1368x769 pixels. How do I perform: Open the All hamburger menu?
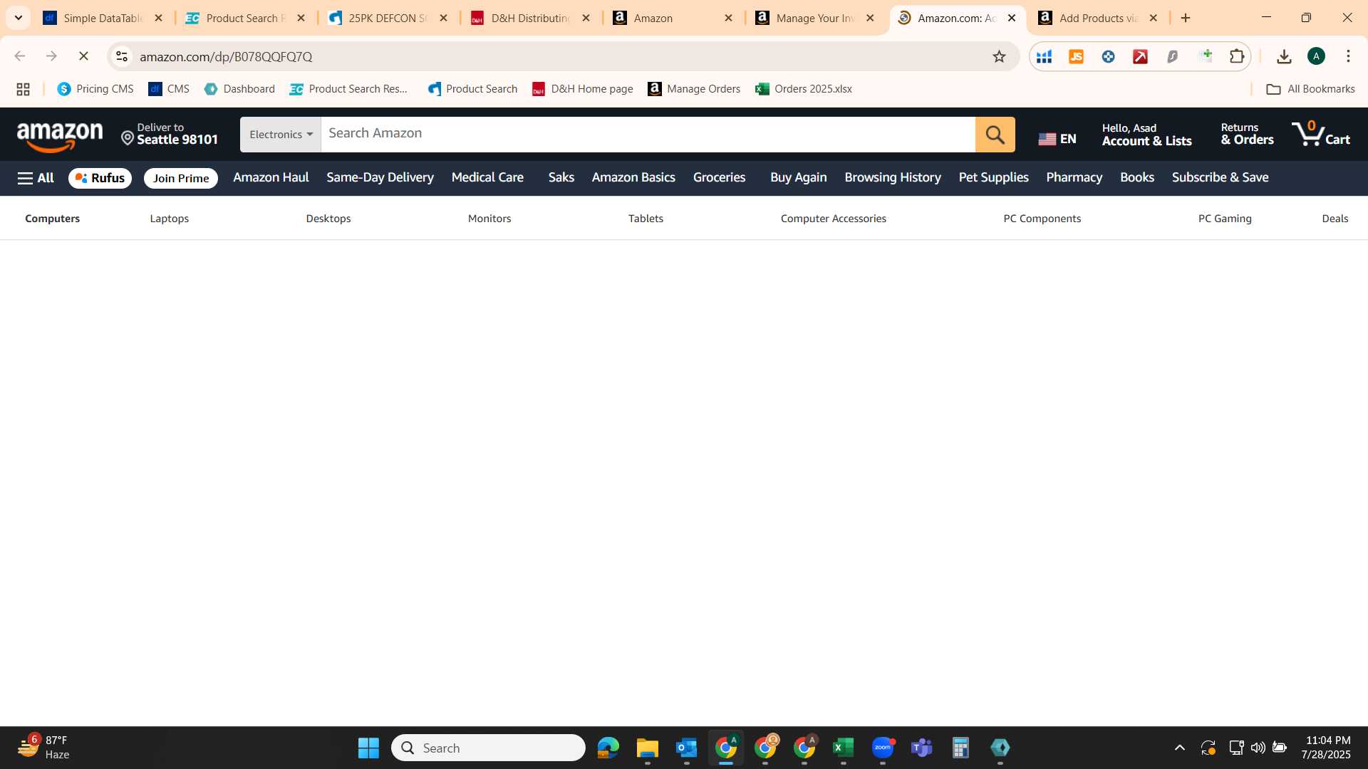coord(36,178)
